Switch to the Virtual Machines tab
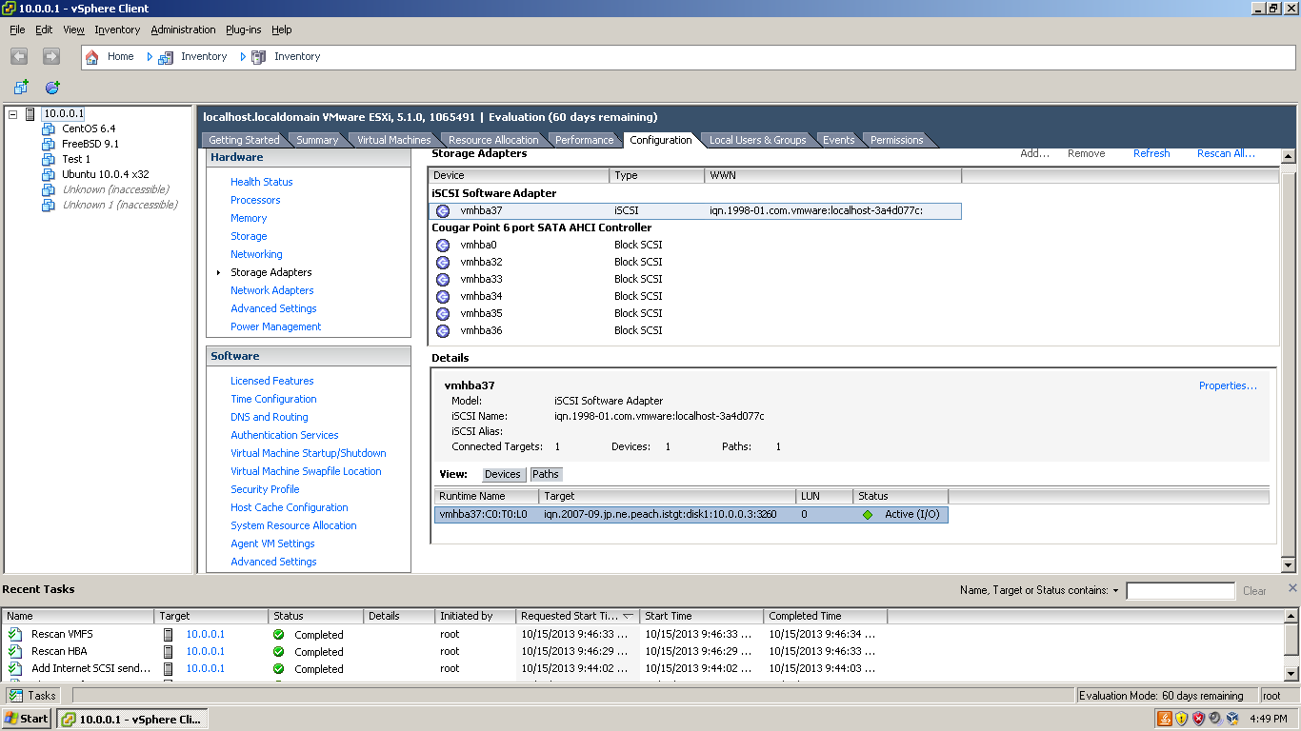 tap(393, 140)
